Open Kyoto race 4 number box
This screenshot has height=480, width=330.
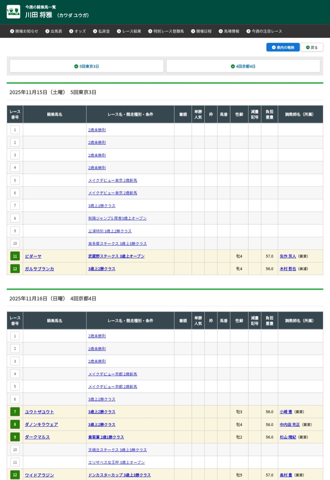15,374
